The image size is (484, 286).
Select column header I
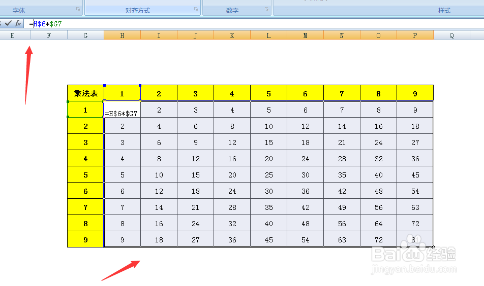point(159,35)
